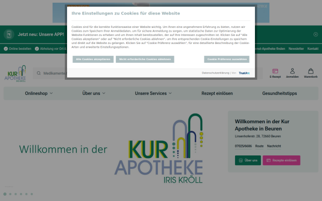Image resolution: width=322 pixels, height=201 pixels.
Task: Go to 'Rezept einlösen' menu item
Action: pos(217,93)
